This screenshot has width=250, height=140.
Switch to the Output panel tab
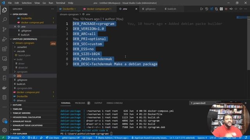pos(98,103)
